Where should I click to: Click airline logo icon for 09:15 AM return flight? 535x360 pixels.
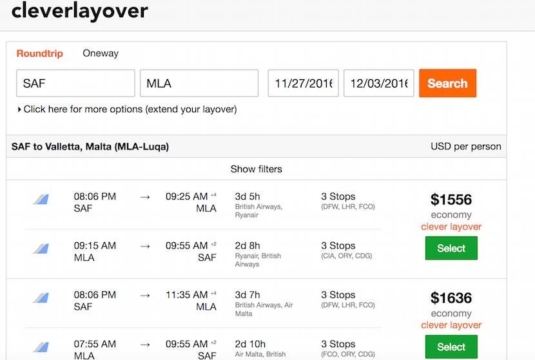click(41, 249)
